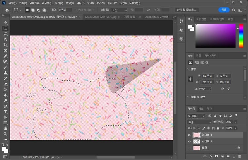Toggle lock transparent pixels
The image size is (248, 160).
[x=199, y=128]
